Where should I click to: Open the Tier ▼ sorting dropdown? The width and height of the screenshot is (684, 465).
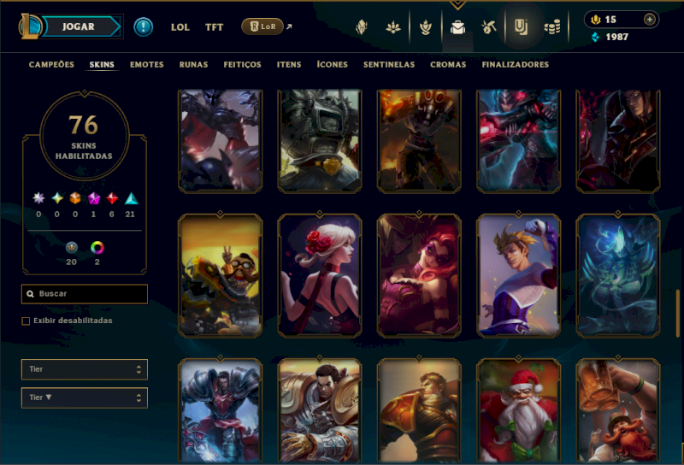tap(85, 397)
